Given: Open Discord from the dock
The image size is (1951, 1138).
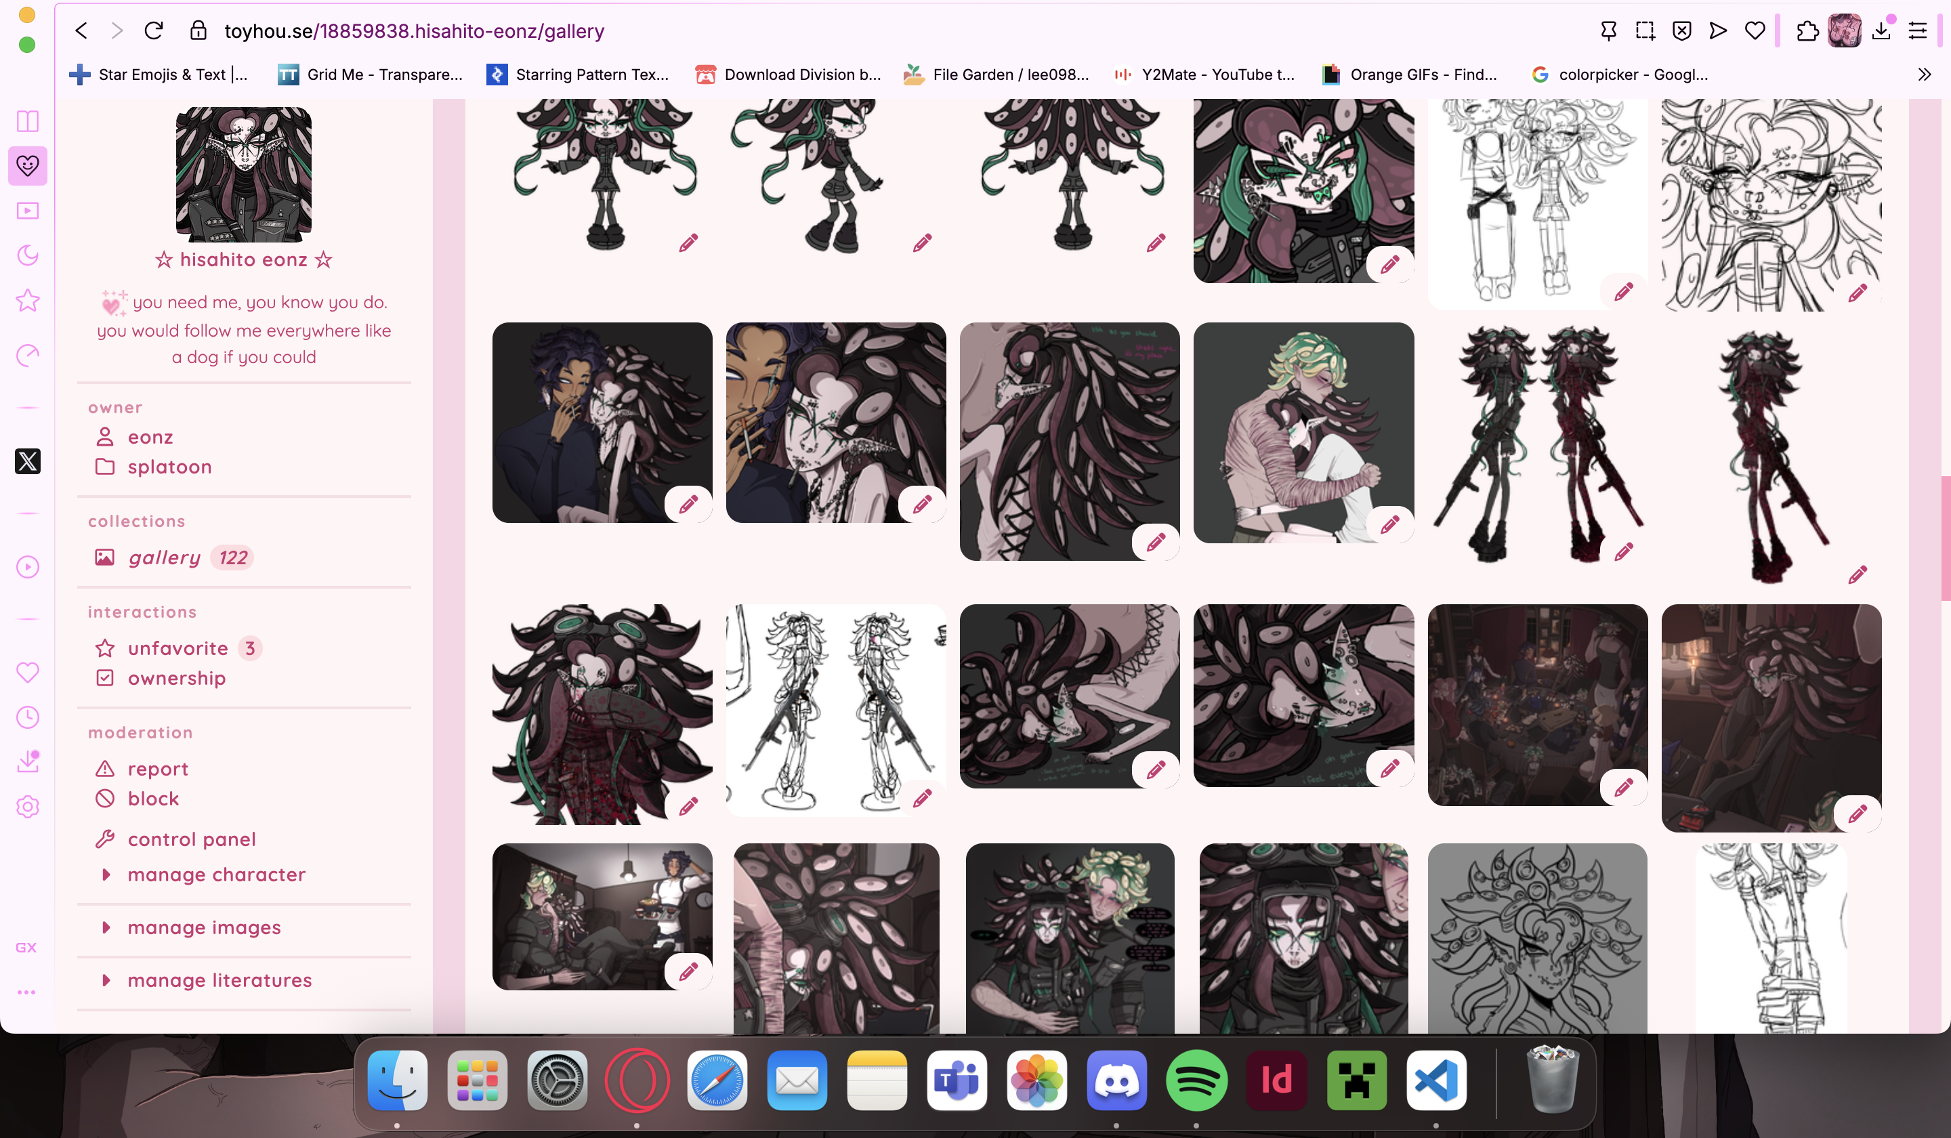Looking at the screenshot, I should [1116, 1080].
